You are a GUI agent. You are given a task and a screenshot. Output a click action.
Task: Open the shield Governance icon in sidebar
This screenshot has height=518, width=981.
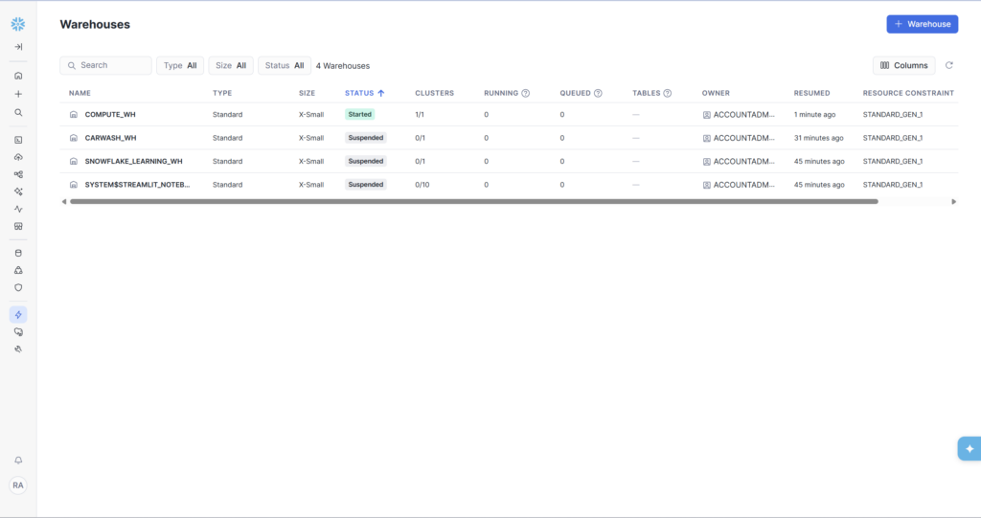pyautogui.click(x=18, y=287)
